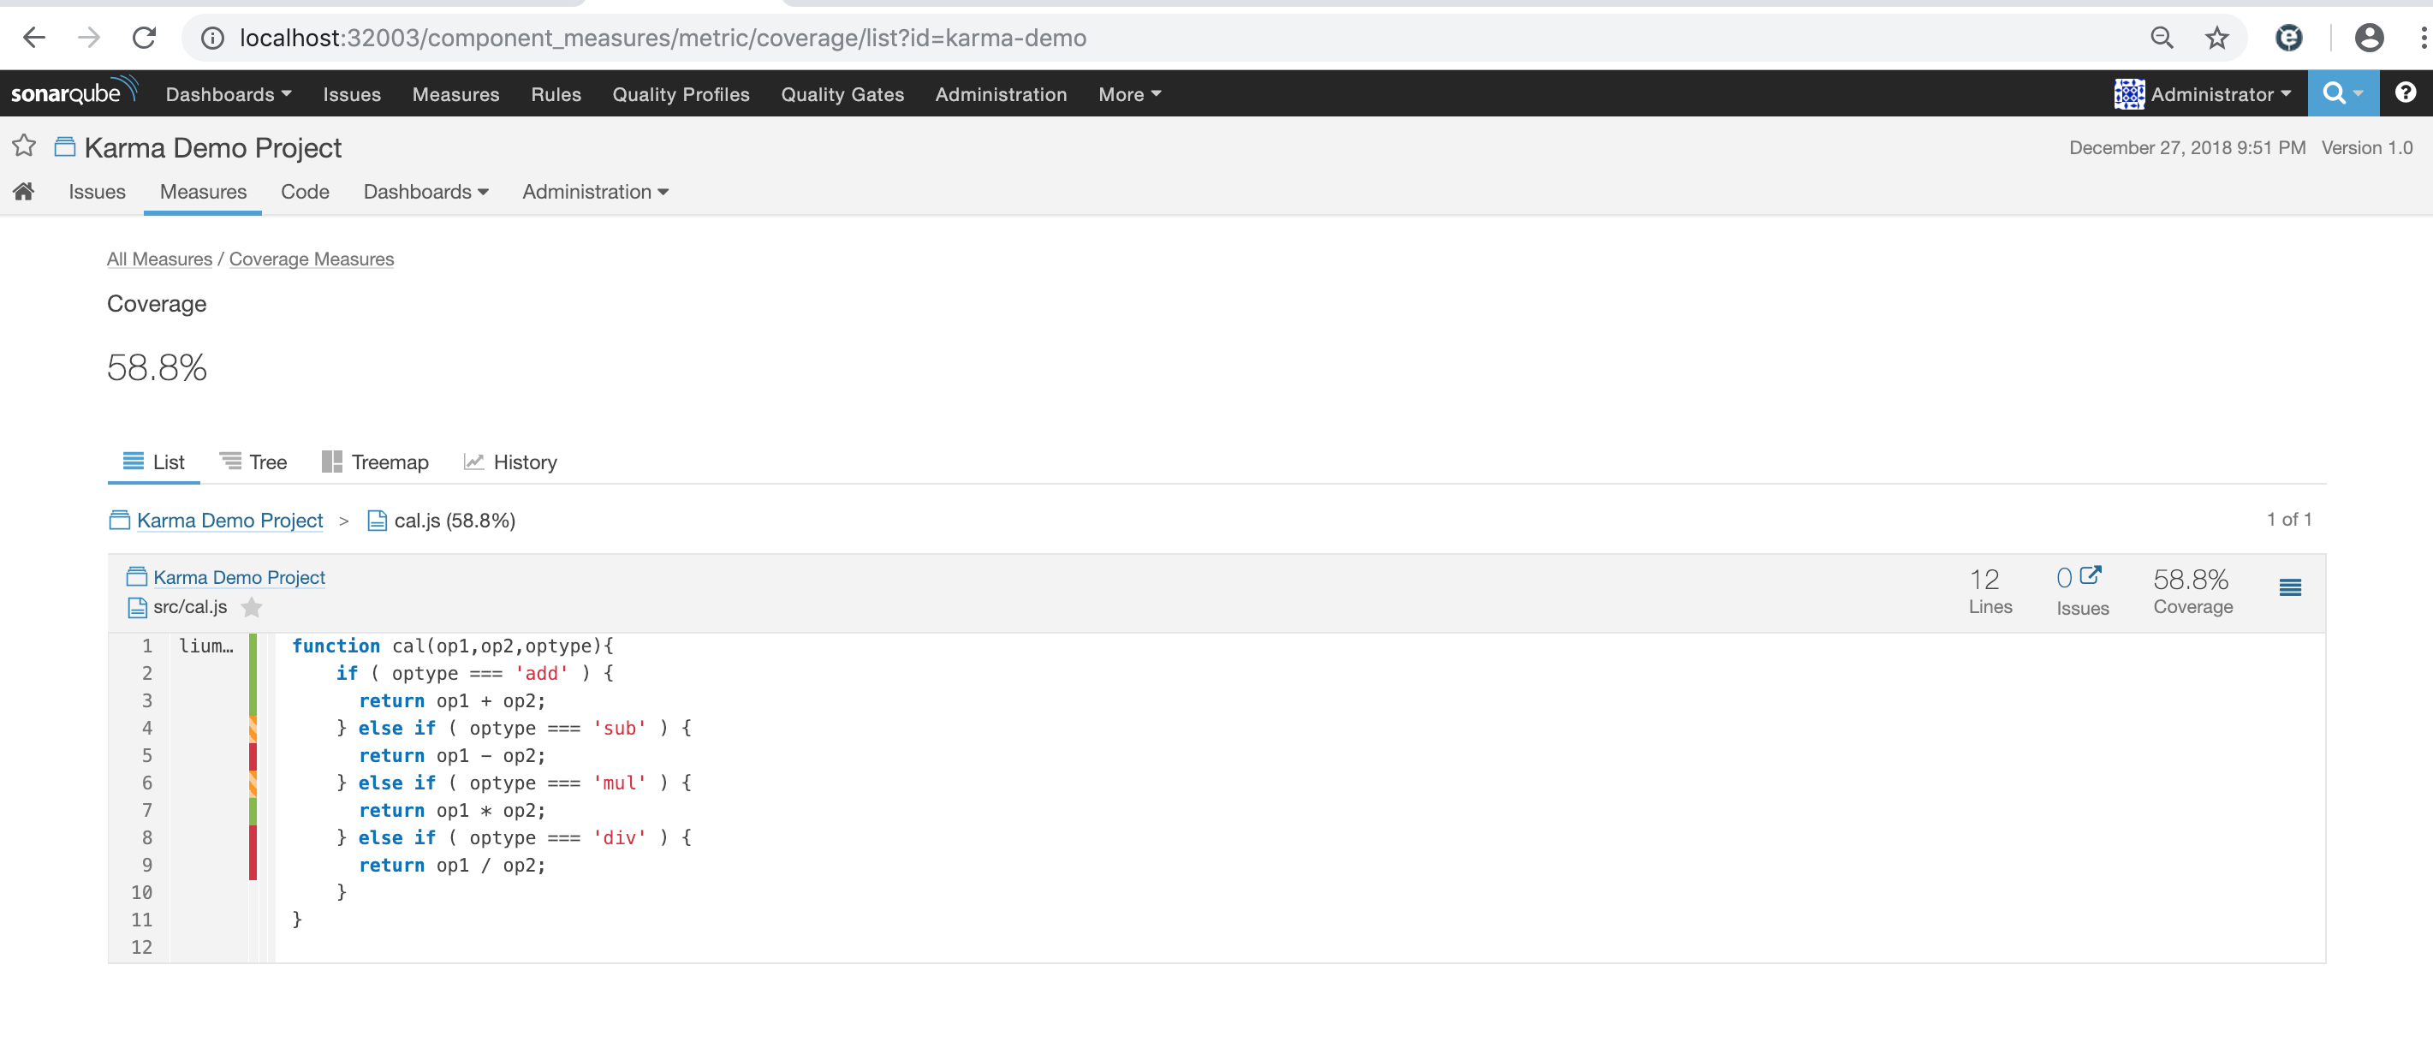Click the SonarQube logo
This screenshot has width=2433, height=1048.
pyautogui.click(x=74, y=92)
